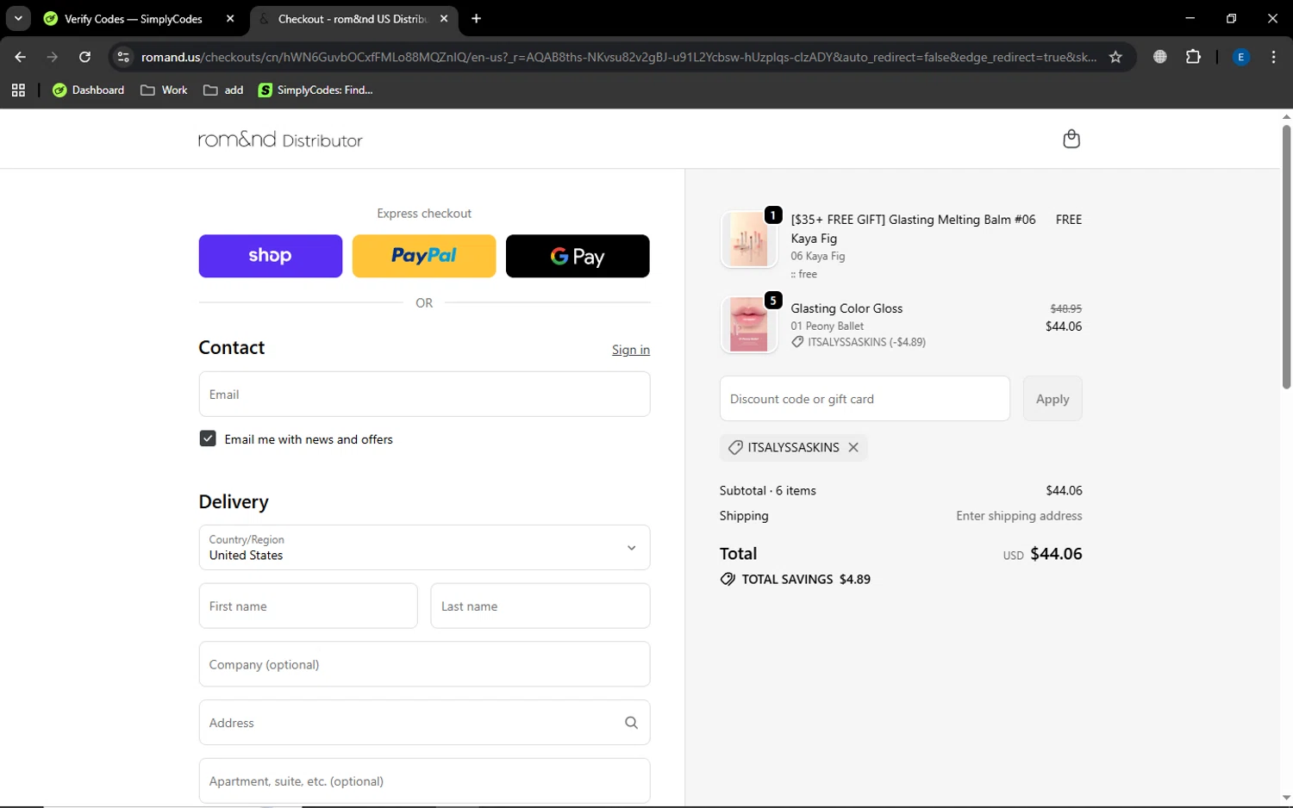Click the 06 Kaya Fig variant text
The width and height of the screenshot is (1293, 808).
(x=818, y=257)
